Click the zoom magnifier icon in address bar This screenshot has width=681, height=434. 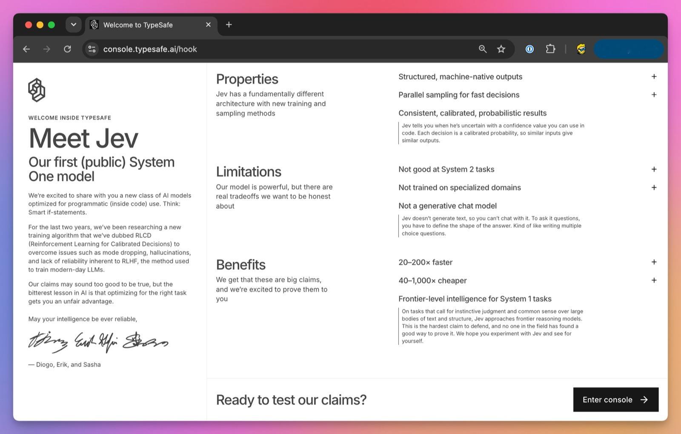tap(483, 49)
